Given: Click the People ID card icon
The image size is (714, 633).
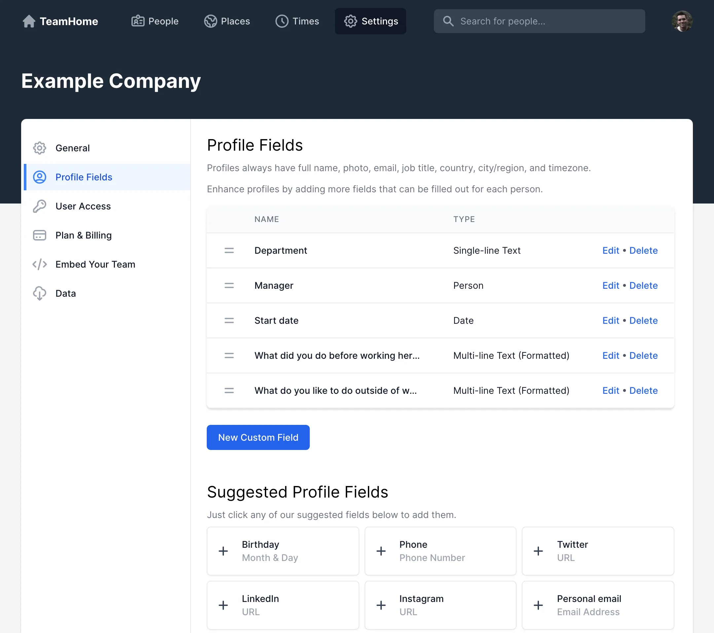Looking at the screenshot, I should coord(138,21).
